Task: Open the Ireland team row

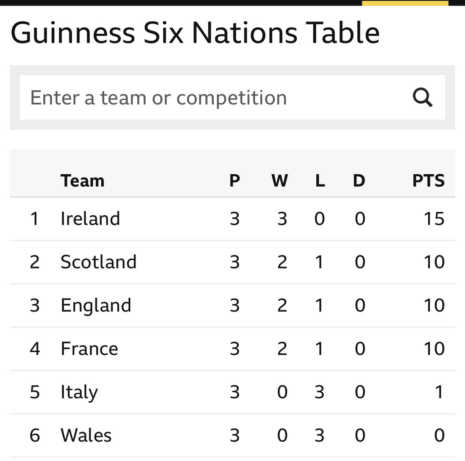Action: pos(232,219)
